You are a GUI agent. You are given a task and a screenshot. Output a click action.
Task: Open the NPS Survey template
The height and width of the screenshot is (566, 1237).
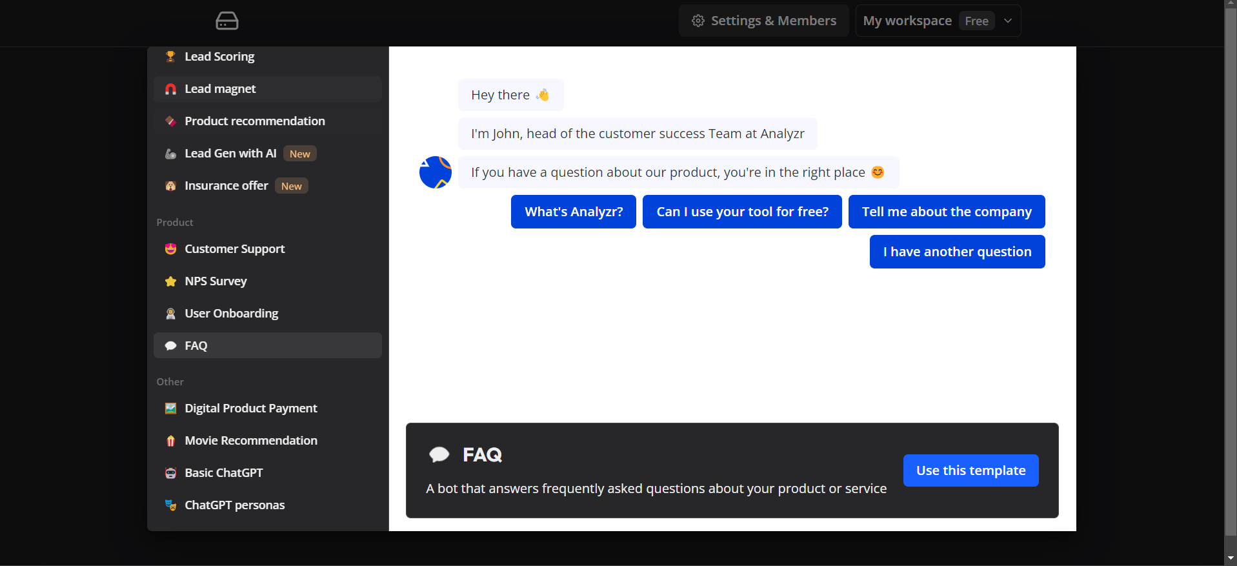click(268, 281)
